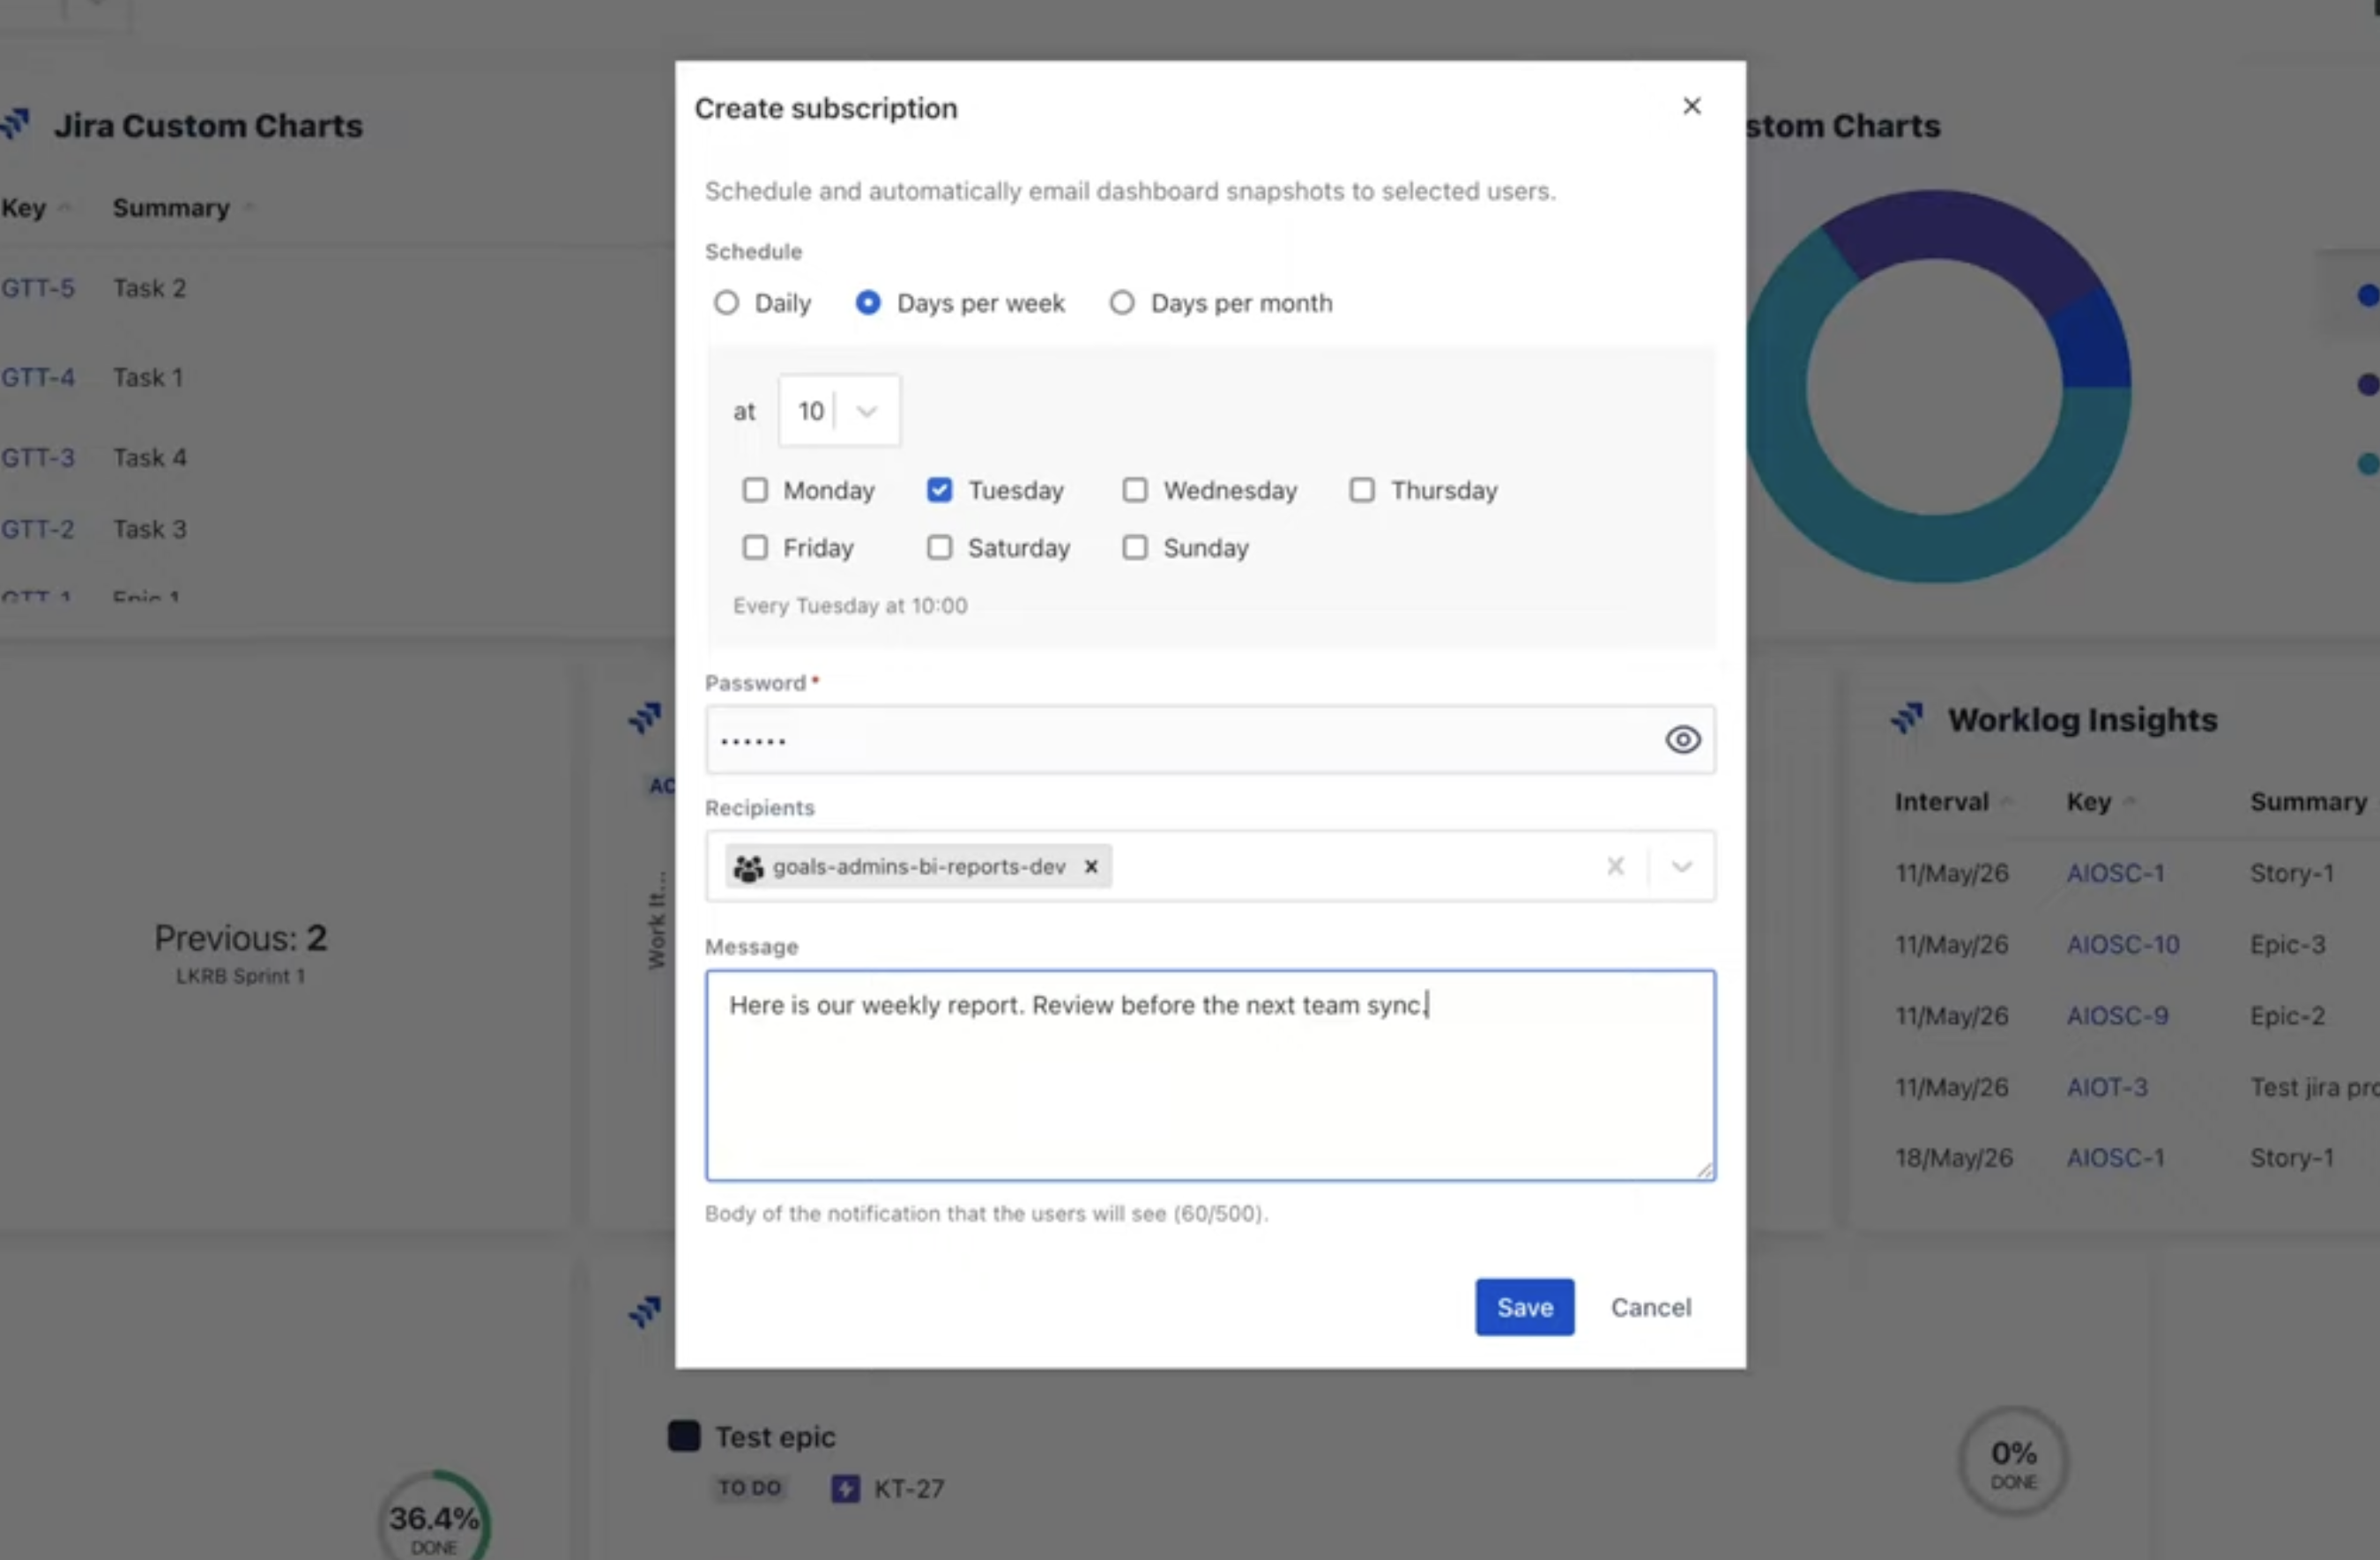The width and height of the screenshot is (2380, 1560).
Task: Expand the Recipients dropdown chevron
Action: (x=1681, y=866)
